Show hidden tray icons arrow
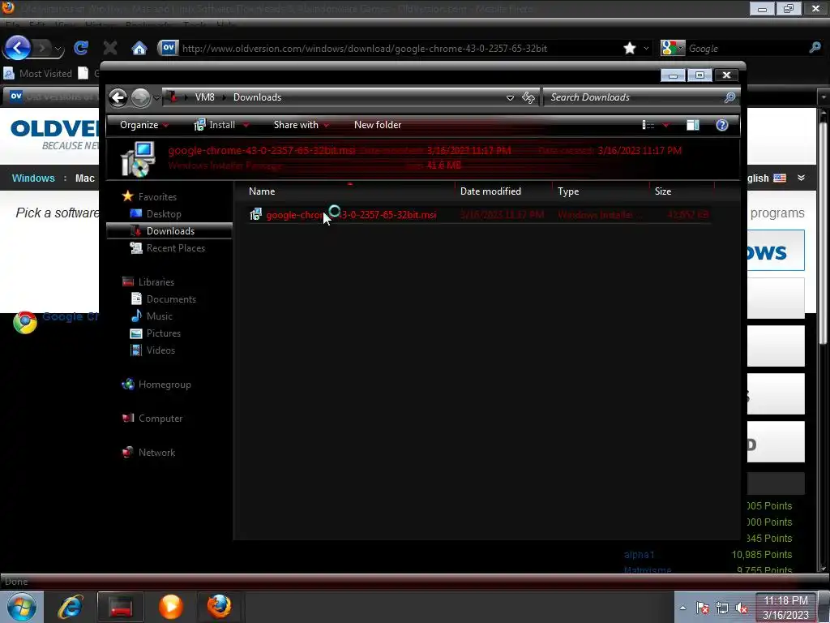Viewport: 830px width, 623px height. coord(682,608)
